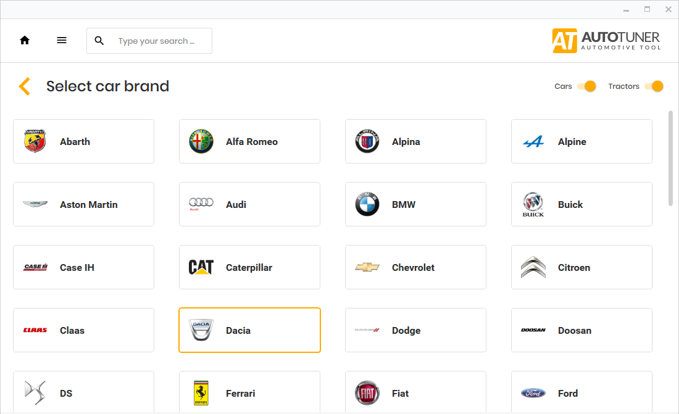Go back using the orange arrow
The height and width of the screenshot is (414, 679).
(x=25, y=86)
